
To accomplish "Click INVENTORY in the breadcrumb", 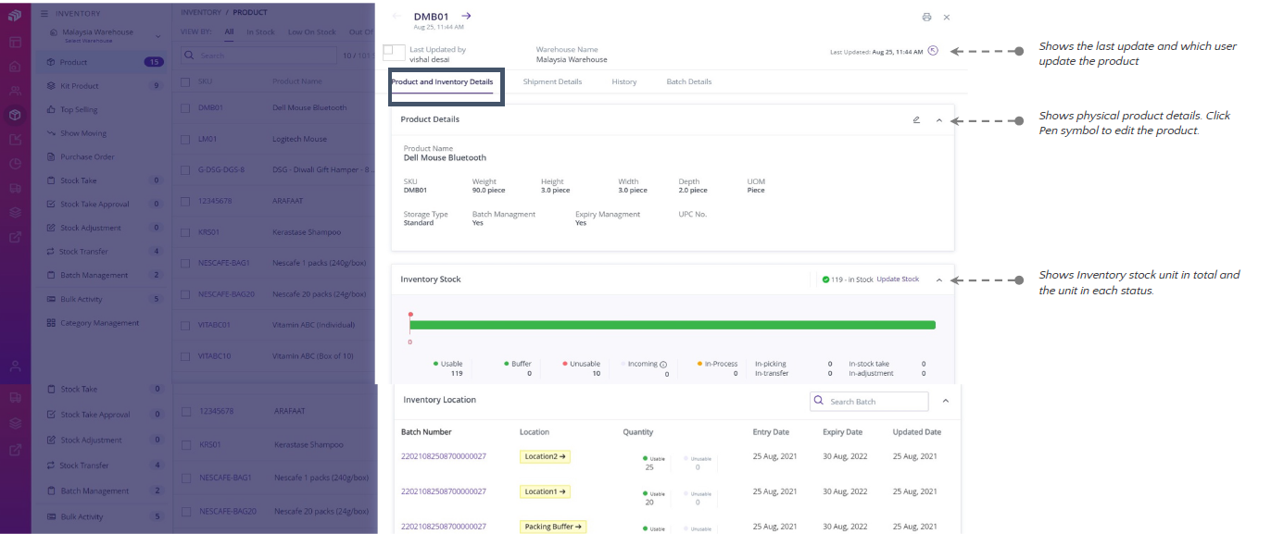I will [x=201, y=13].
